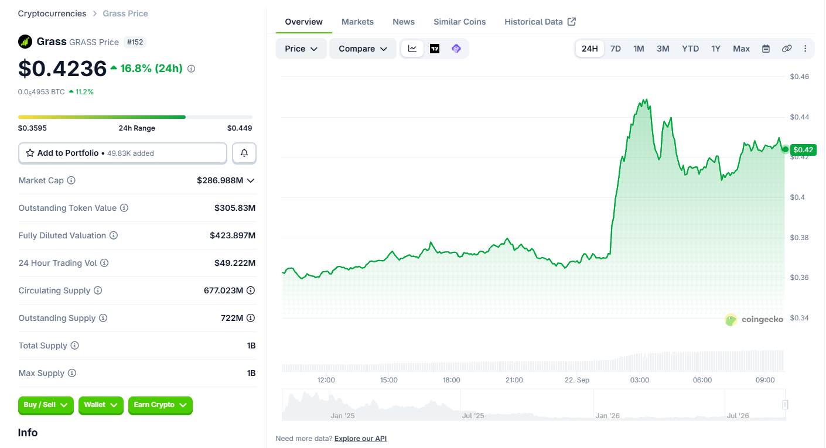The image size is (826, 448).
Task: Switch to line chart view icon
Action: point(412,49)
